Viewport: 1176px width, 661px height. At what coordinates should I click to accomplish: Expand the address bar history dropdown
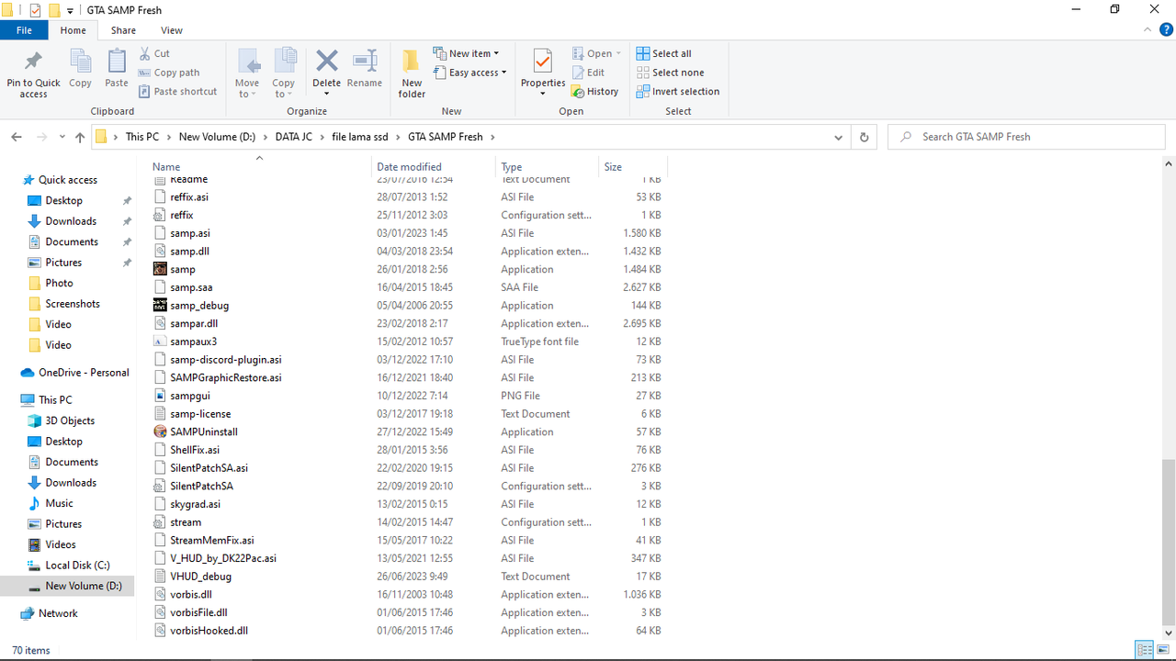[x=838, y=137]
